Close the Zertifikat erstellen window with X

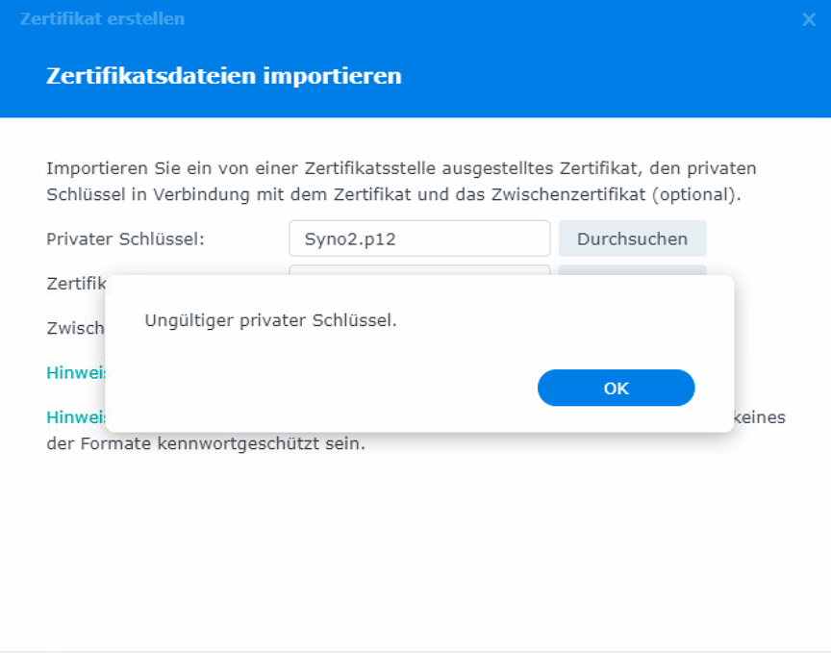pos(809,19)
